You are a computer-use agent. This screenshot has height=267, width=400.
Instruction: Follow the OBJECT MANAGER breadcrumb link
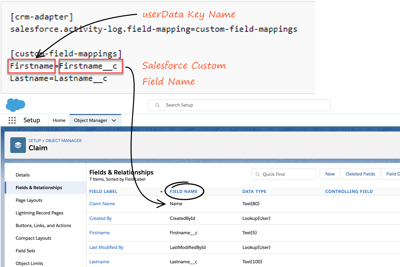pos(64,141)
